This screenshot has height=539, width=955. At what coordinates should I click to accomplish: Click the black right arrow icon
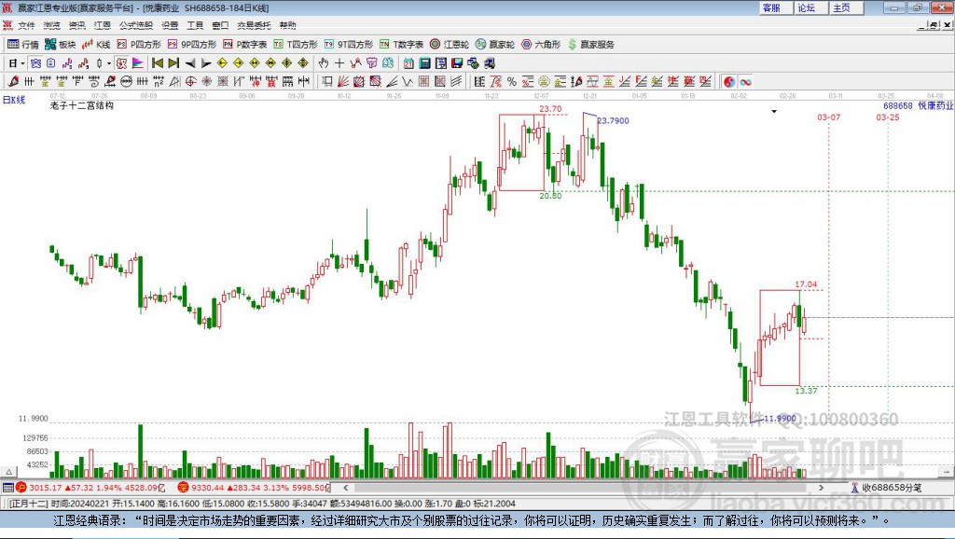(x=206, y=63)
